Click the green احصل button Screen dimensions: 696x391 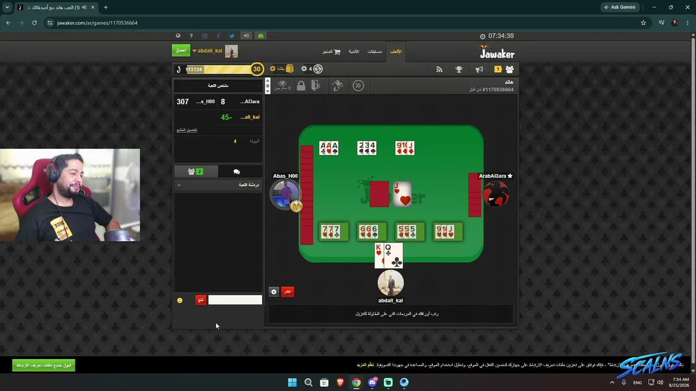[181, 51]
